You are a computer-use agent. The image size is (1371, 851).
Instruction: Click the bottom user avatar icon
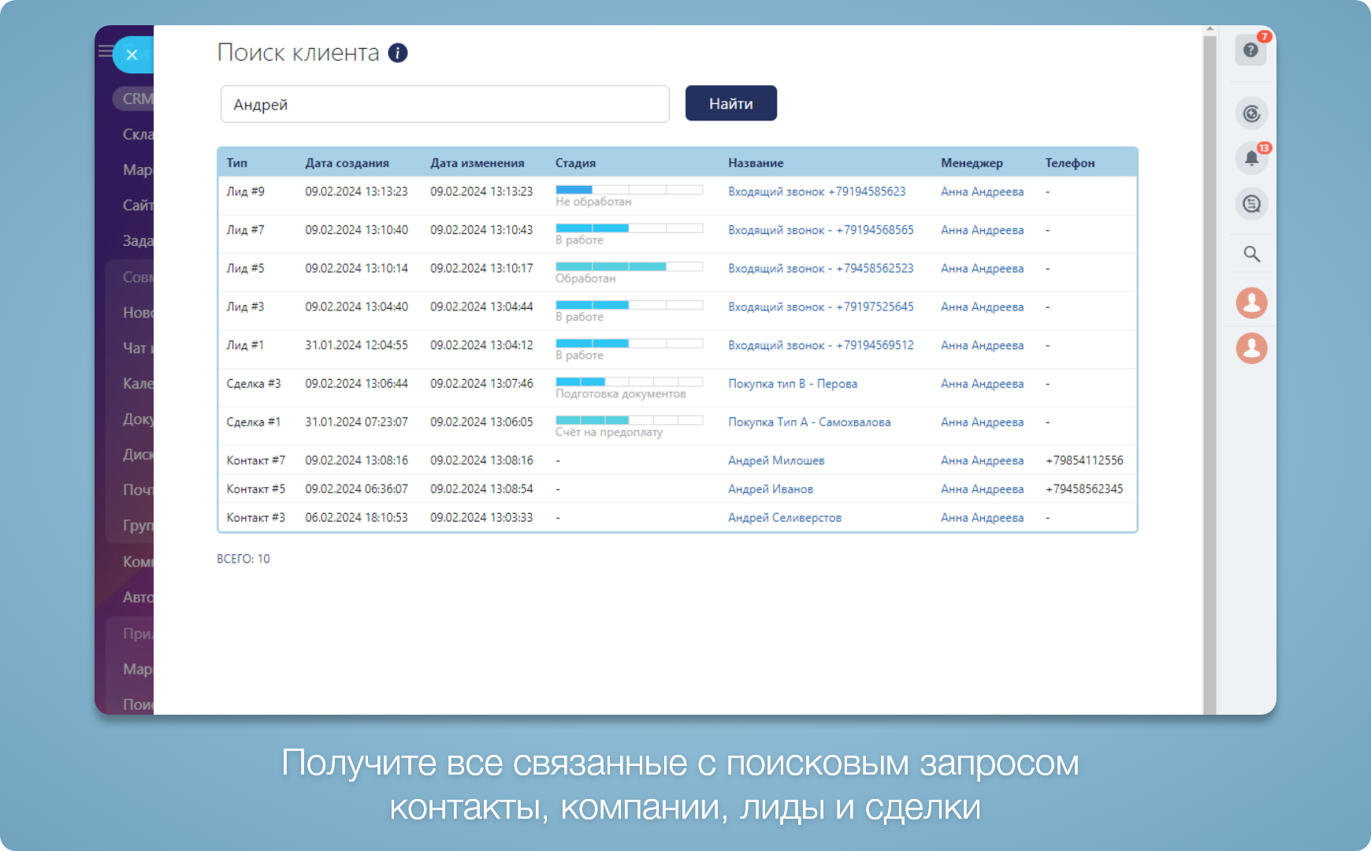click(x=1251, y=348)
